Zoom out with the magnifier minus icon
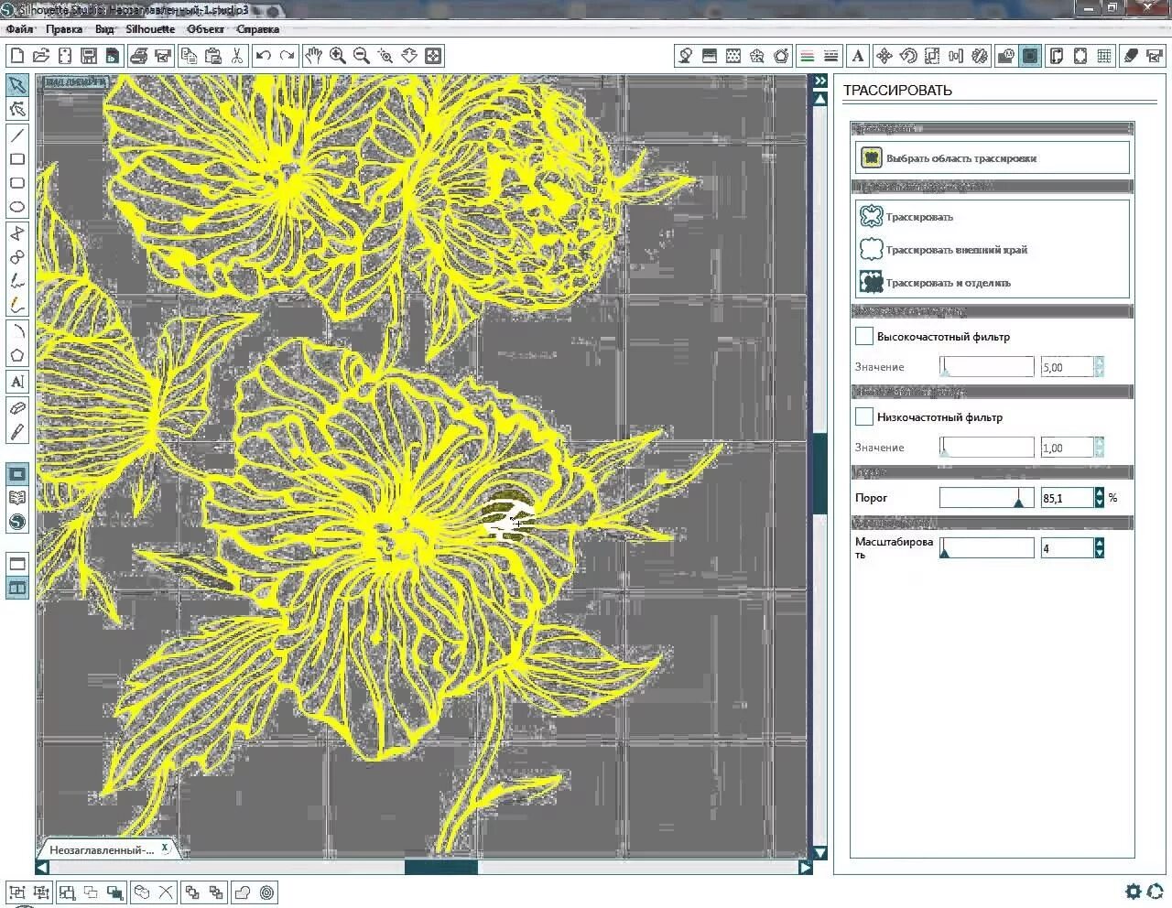The image size is (1172, 908). point(362,56)
